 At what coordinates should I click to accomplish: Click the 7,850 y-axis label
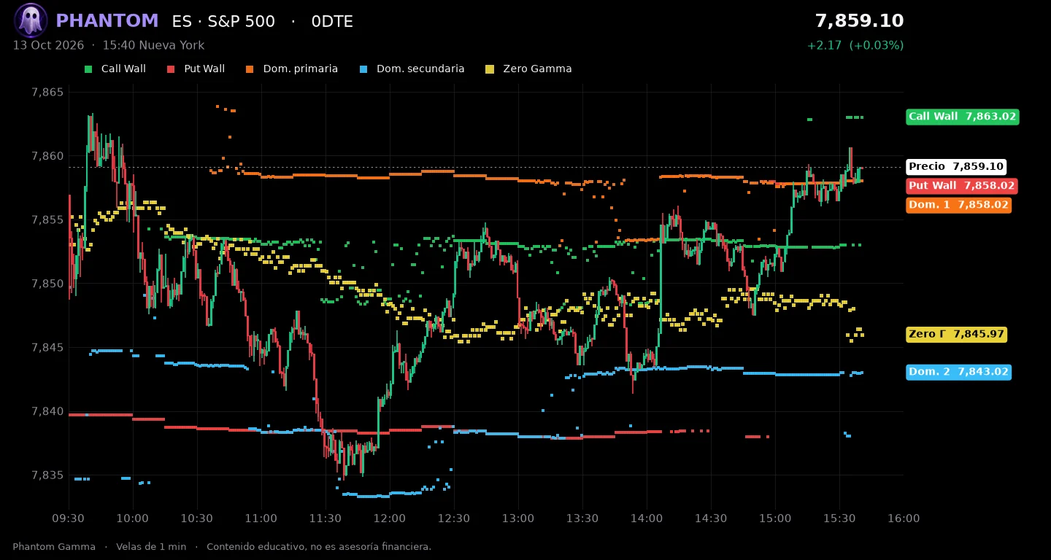click(x=47, y=284)
